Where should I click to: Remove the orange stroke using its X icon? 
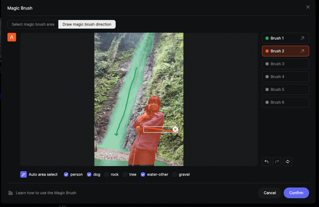tap(175, 129)
